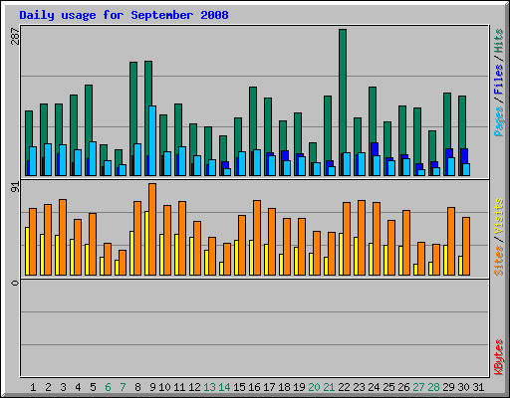Screen dimensions: 510x398
Task: Click day label '31' on x-axis
Action: pyautogui.click(x=478, y=387)
